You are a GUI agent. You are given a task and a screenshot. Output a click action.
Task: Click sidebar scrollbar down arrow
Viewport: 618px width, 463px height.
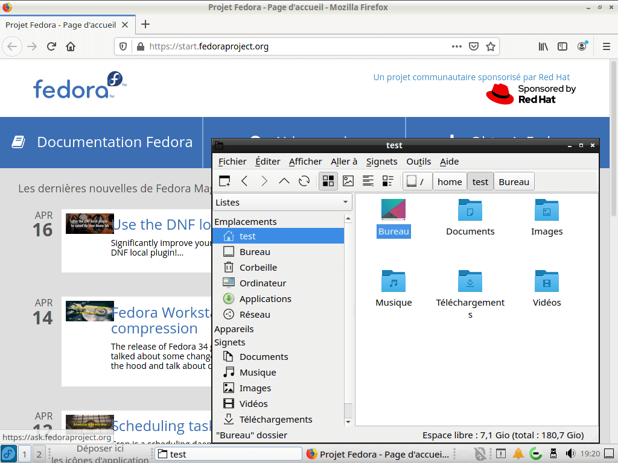(348, 421)
